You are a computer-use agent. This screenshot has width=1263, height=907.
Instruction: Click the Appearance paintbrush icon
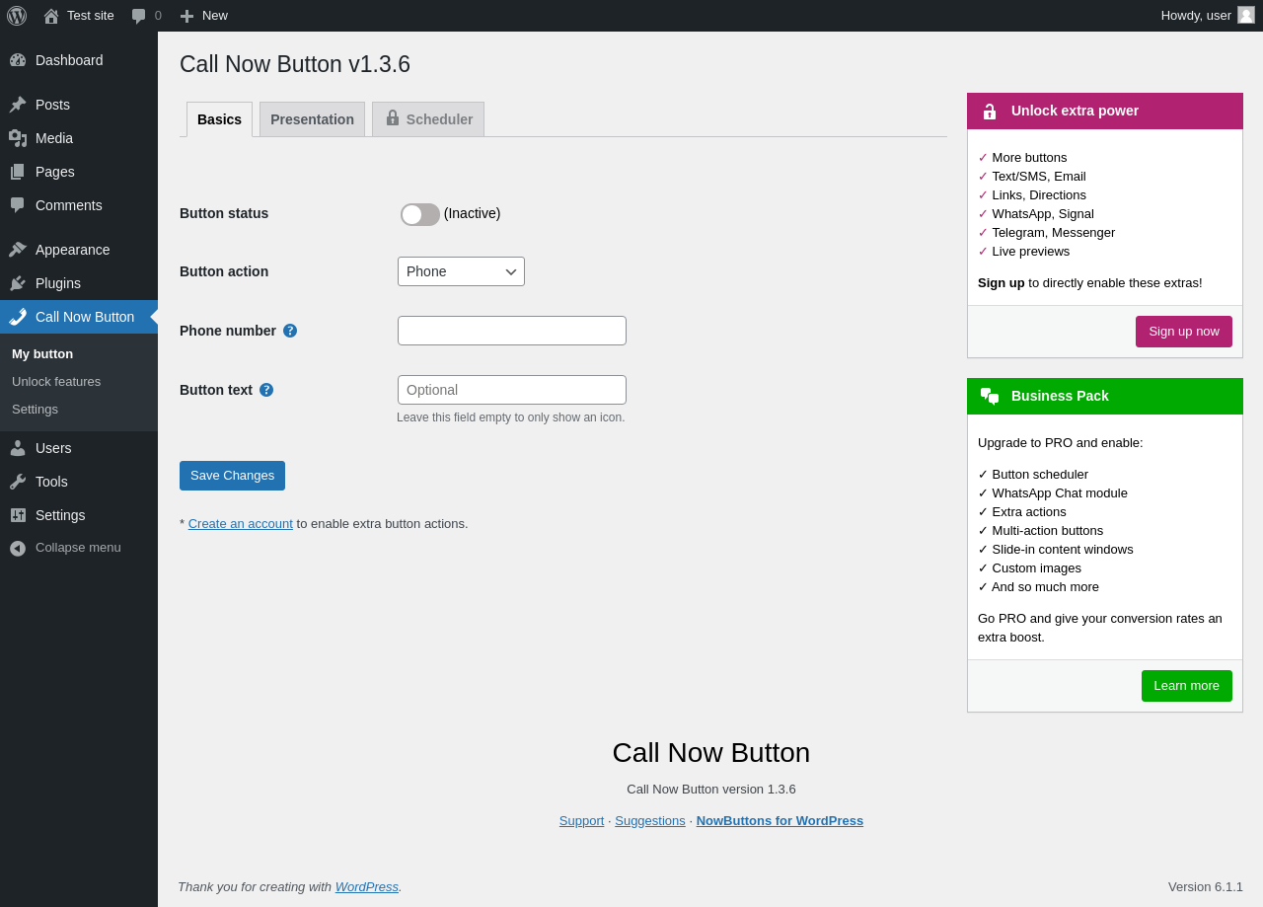coord(18,250)
